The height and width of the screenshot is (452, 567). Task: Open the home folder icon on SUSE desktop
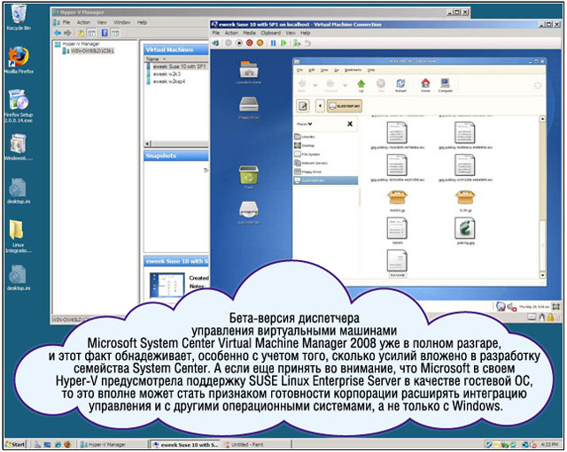[x=248, y=72]
